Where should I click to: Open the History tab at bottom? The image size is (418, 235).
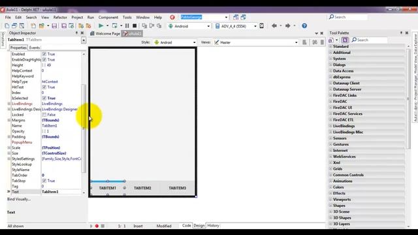pyautogui.click(x=214, y=226)
